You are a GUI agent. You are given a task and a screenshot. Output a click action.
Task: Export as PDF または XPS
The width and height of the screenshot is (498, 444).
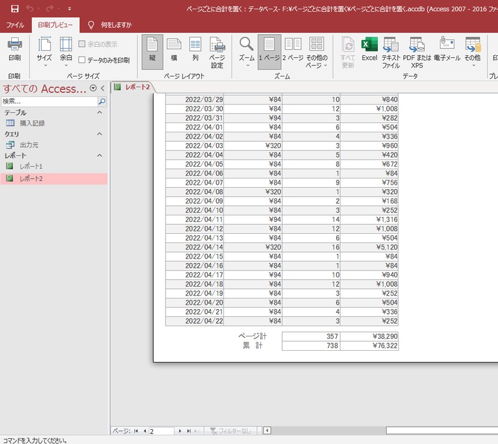pos(417,52)
